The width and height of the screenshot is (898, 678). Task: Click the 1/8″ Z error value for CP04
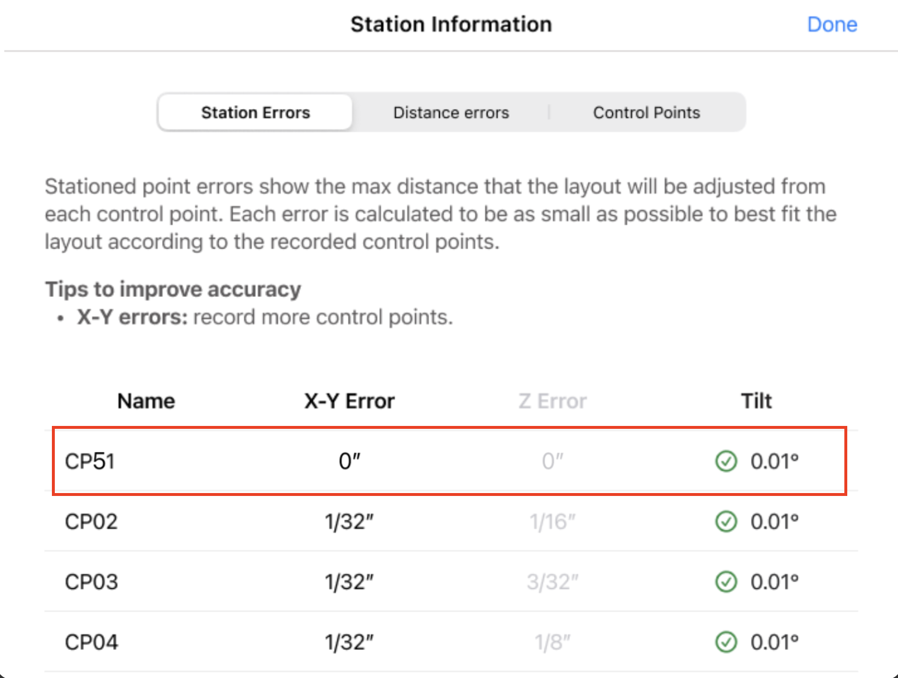552,642
